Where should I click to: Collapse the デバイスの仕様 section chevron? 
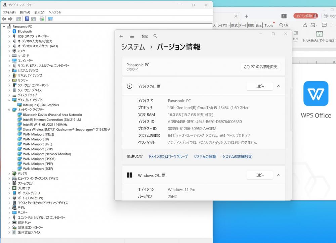pyautogui.click(x=279, y=86)
